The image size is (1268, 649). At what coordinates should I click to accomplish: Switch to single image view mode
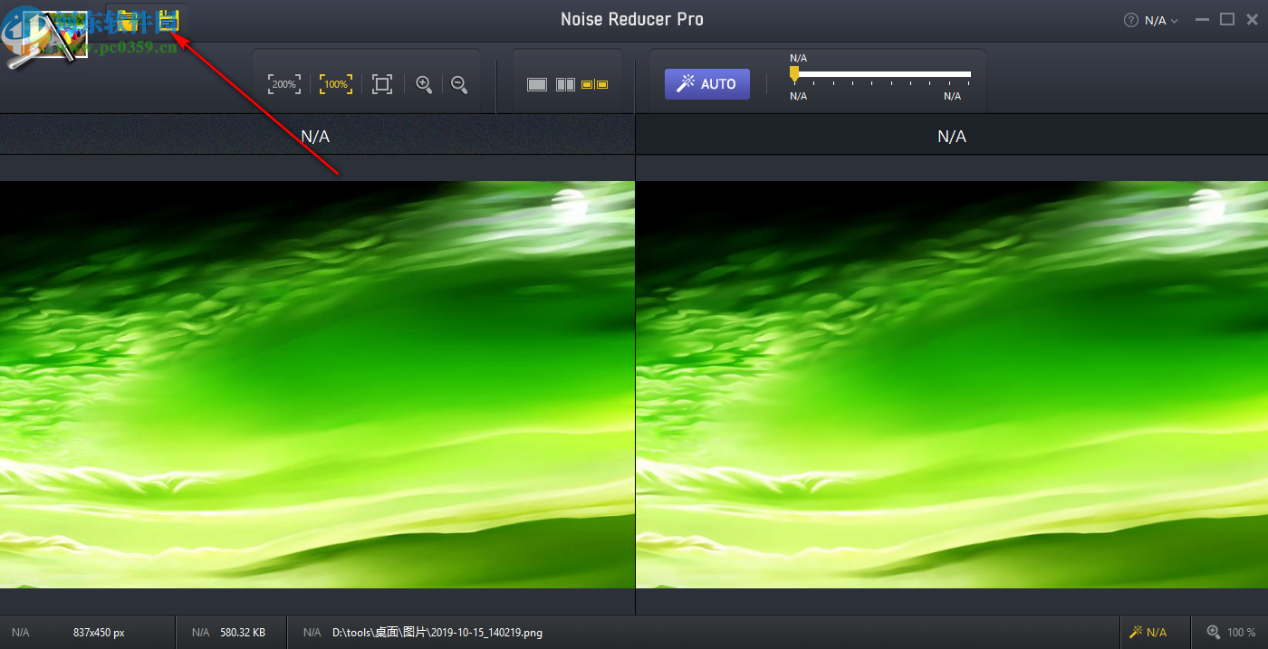537,84
